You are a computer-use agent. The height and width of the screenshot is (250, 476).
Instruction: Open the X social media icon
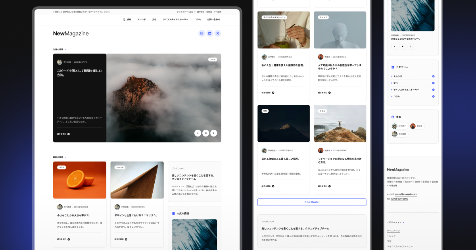click(x=217, y=33)
